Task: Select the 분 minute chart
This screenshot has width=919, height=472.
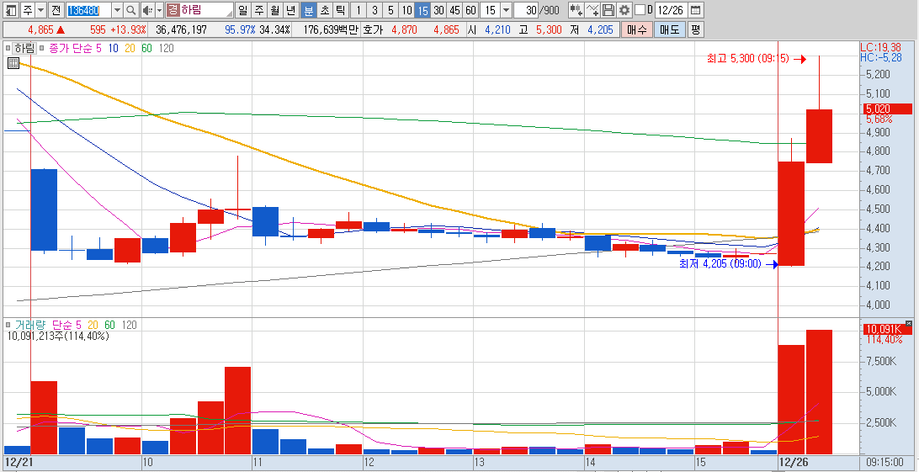Action: [309, 10]
